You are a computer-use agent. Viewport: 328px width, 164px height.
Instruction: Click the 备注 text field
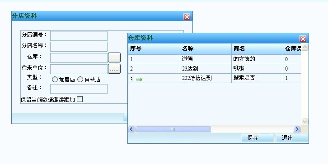coord(79,89)
